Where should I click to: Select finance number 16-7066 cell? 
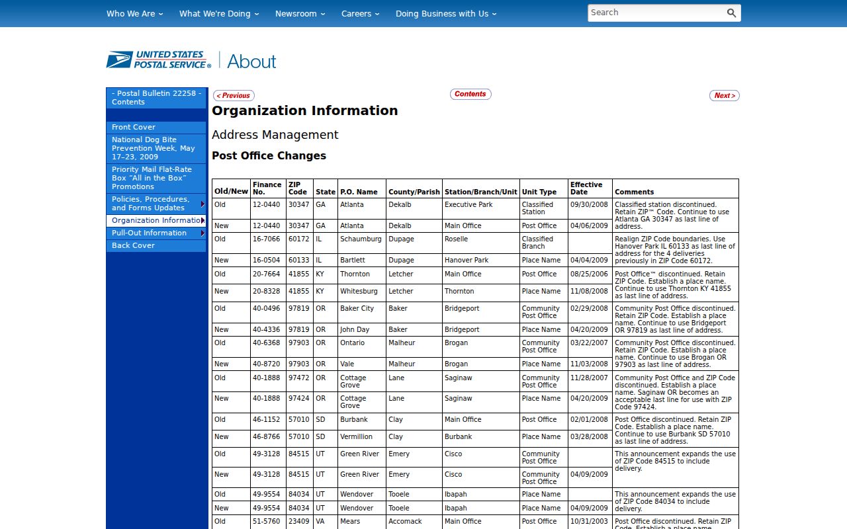click(x=268, y=243)
